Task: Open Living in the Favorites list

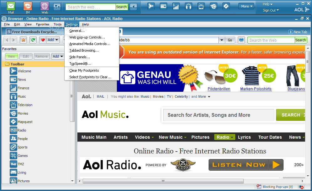Action: 18,173
